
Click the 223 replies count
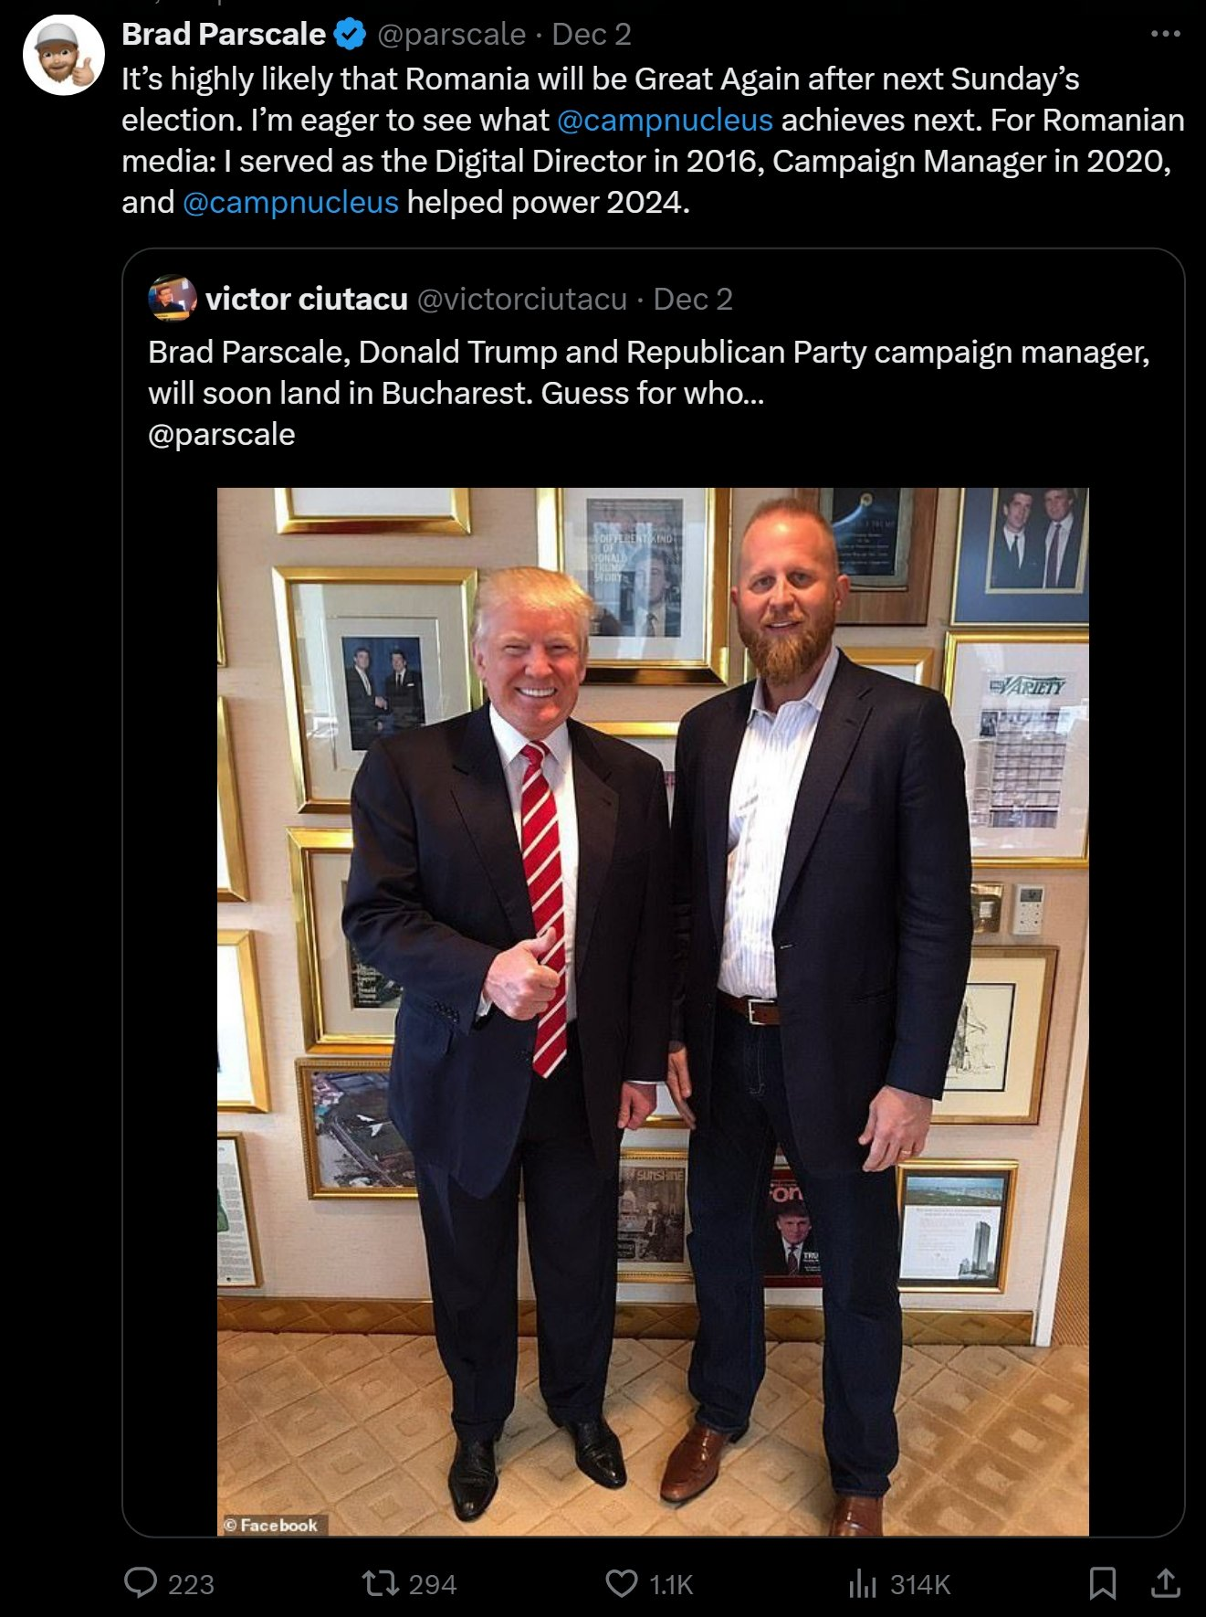click(x=190, y=1582)
